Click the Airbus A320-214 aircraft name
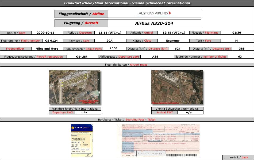 tap(154, 23)
